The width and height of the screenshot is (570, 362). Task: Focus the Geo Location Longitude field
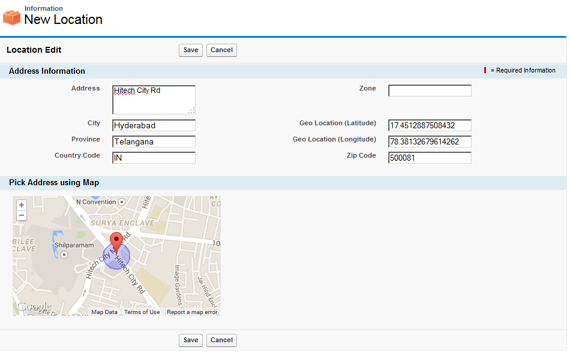click(430, 141)
